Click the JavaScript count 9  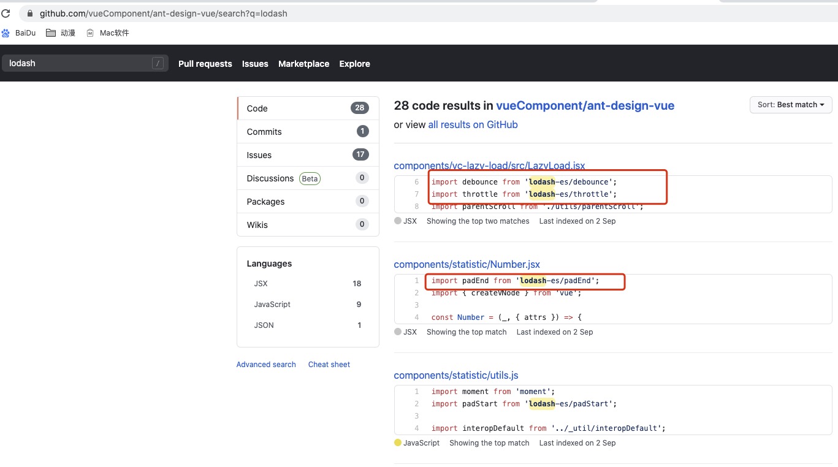click(x=359, y=305)
